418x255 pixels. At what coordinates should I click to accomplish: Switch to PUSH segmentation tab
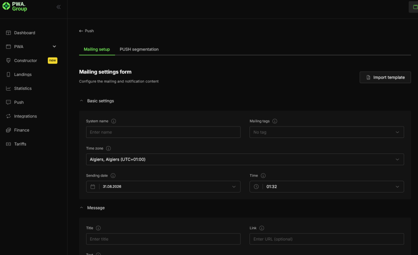[x=139, y=49]
